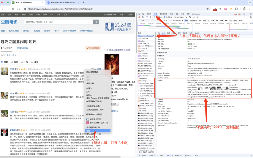The width and height of the screenshot is (253, 158).
Task: Click the DevTools record network log icon
Action: [x=140, y=17]
